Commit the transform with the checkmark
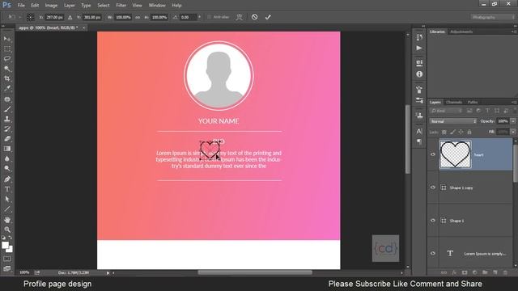 tap(268, 17)
